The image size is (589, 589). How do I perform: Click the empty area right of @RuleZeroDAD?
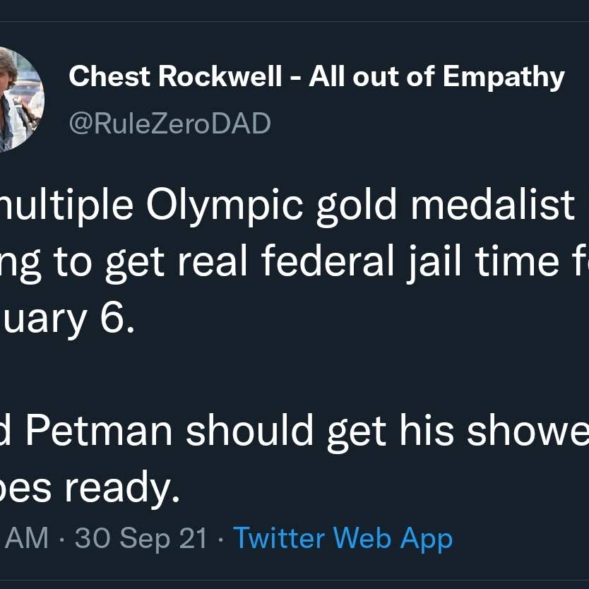tap(424, 124)
